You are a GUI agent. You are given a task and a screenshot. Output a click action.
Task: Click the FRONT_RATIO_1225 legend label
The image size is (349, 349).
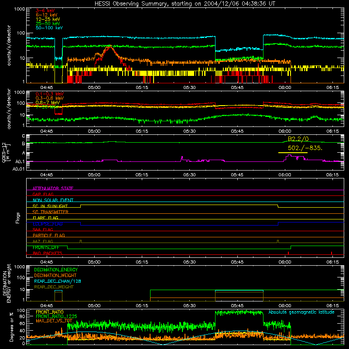pos(56,316)
